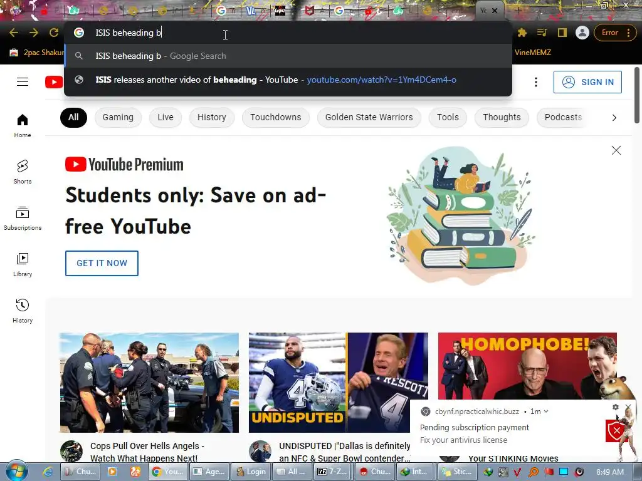Screen dimensions: 642x481
Task: Open the VineMEMZ bookmark
Action: point(532,53)
